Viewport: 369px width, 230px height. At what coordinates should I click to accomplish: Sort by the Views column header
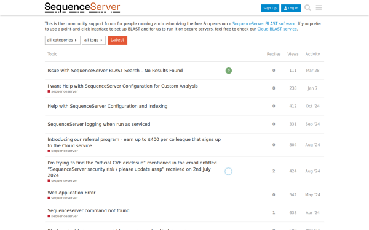click(x=293, y=54)
